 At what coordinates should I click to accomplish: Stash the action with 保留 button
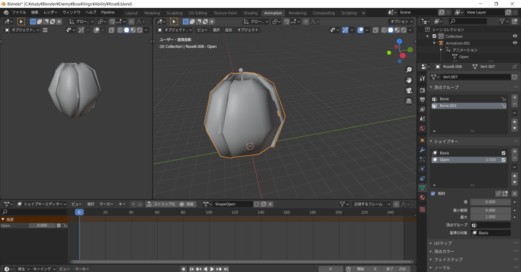tap(186, 204)
